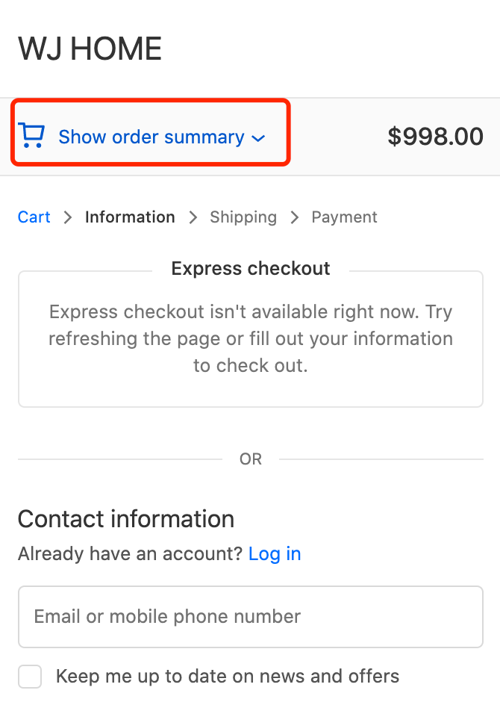The width and height of the screenshot is (500, 702).
Task: Click the Keep me up to date label
Action: pos(228,677)
